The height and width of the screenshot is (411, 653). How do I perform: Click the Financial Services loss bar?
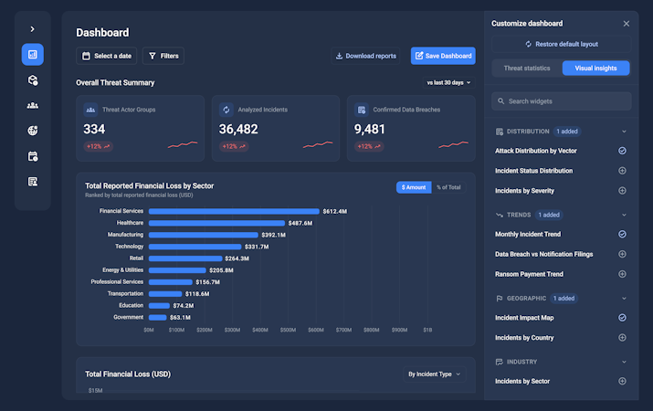(x=234, y=212)
